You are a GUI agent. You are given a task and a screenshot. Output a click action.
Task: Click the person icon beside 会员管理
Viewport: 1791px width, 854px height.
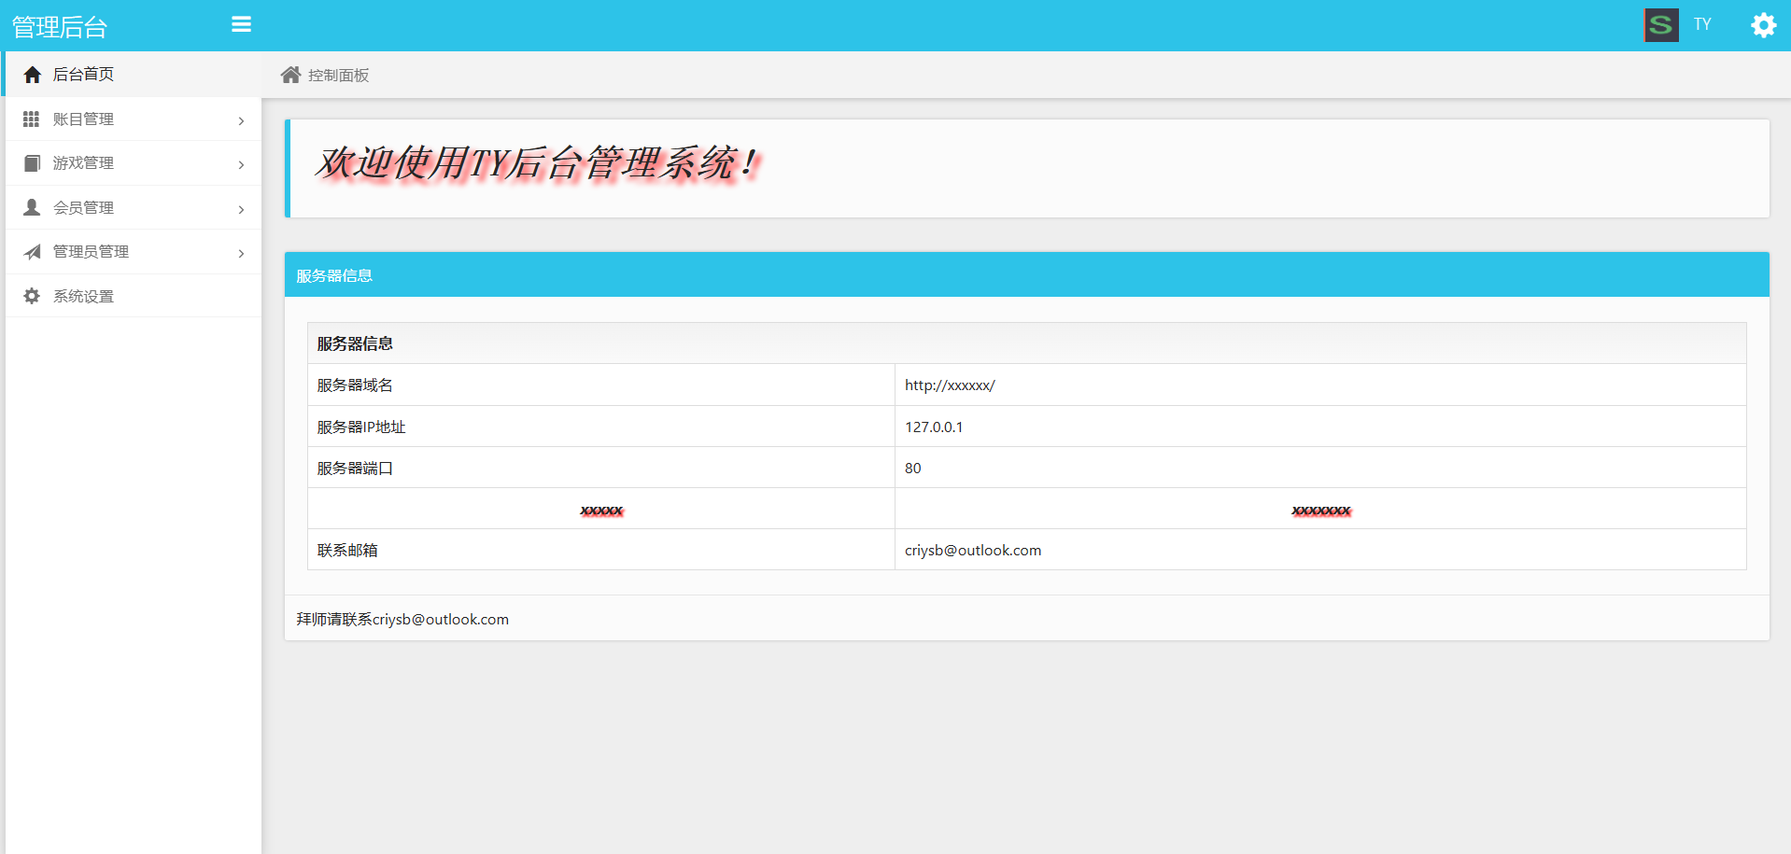click(32, 207)
